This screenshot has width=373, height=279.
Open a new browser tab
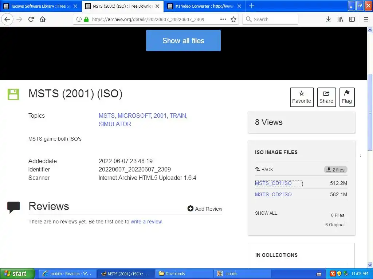252,6
